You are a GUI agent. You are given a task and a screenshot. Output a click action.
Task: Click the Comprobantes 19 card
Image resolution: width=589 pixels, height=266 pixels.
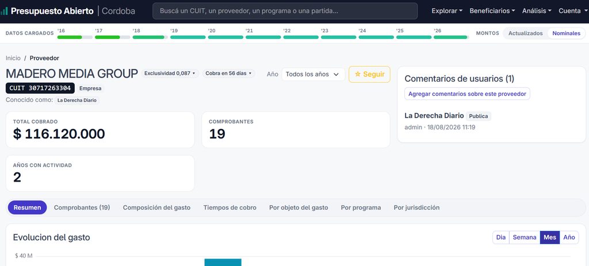[296, 129]
